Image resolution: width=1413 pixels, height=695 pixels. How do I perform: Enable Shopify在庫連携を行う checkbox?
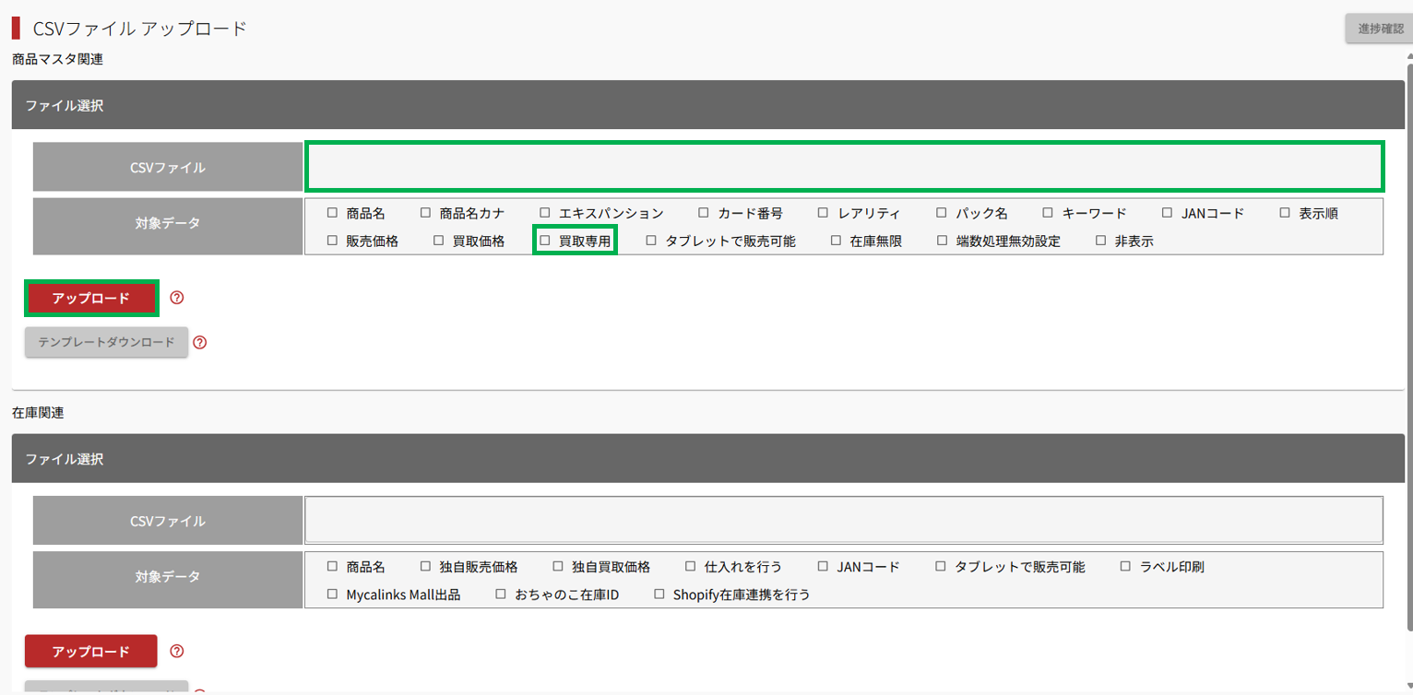[x=659, y=595]
